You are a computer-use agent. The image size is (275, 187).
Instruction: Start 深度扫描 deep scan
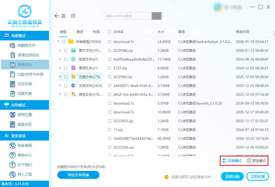(x=232, y=177)
